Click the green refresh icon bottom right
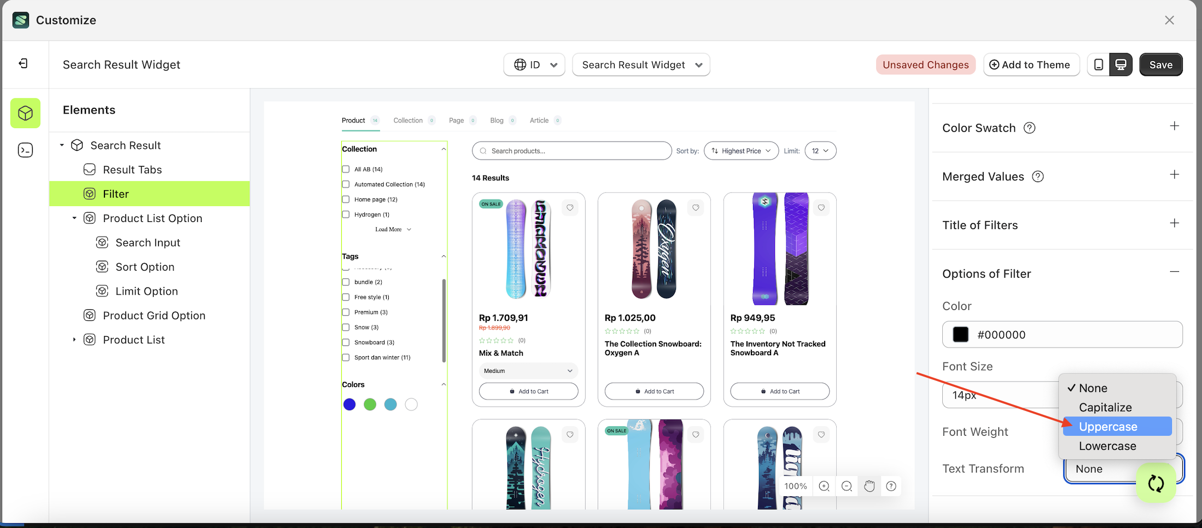 (x=1156, y=483)
